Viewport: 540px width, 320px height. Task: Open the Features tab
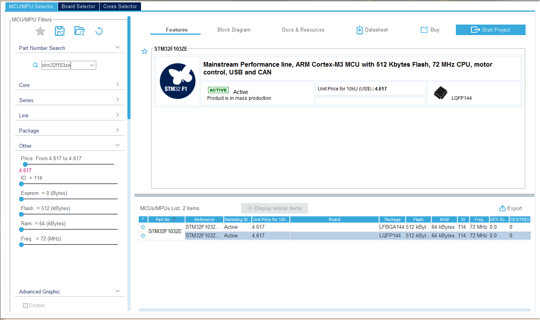tap(176, 30)
